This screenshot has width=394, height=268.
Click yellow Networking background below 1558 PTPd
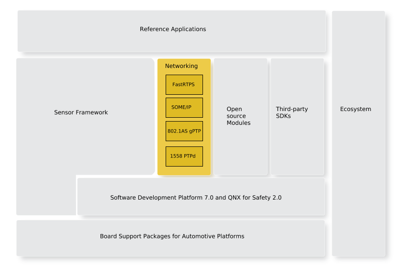tap(184, 170)
